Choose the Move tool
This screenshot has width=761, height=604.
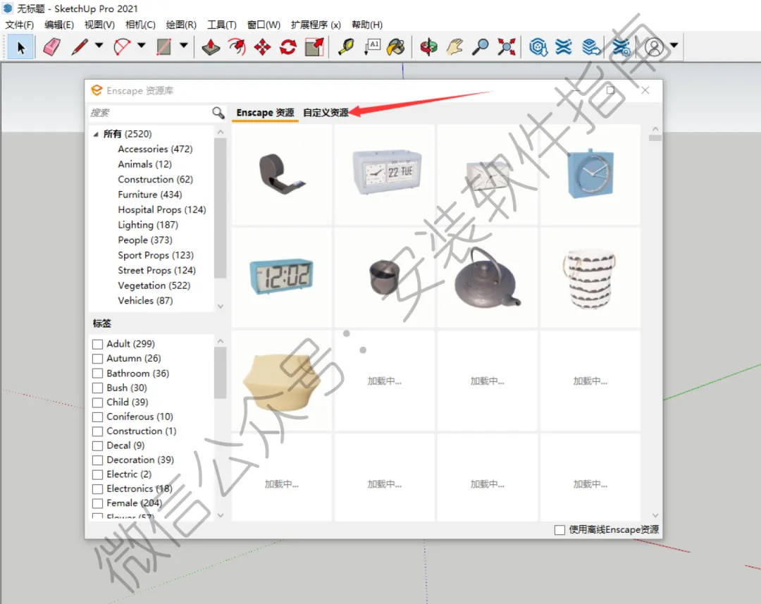coord(263,47)
